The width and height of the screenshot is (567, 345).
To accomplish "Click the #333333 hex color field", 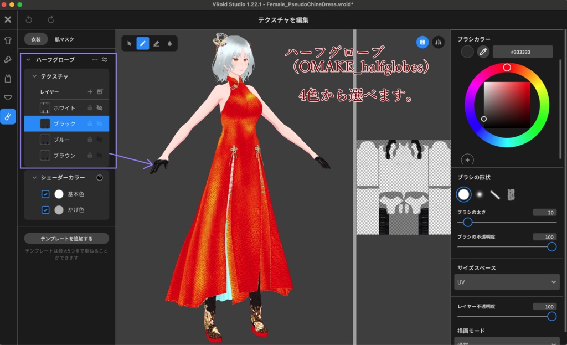I will coord(523,52).
